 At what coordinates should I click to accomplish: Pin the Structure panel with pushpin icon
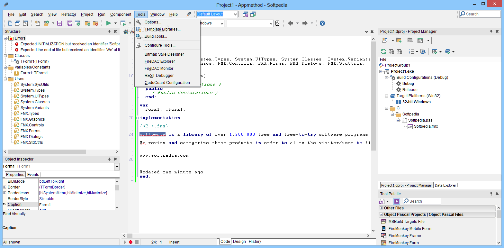click(x=110, y=32)
